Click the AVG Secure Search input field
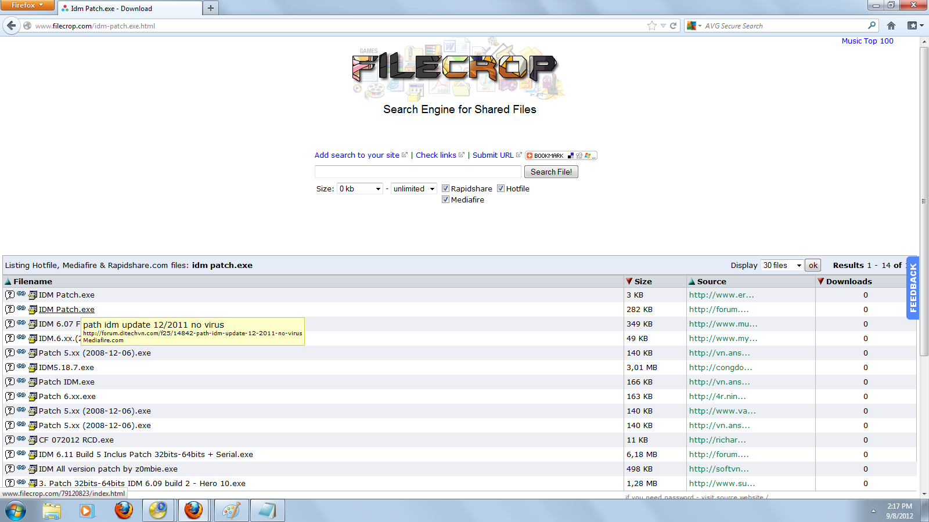 point(784,26)
